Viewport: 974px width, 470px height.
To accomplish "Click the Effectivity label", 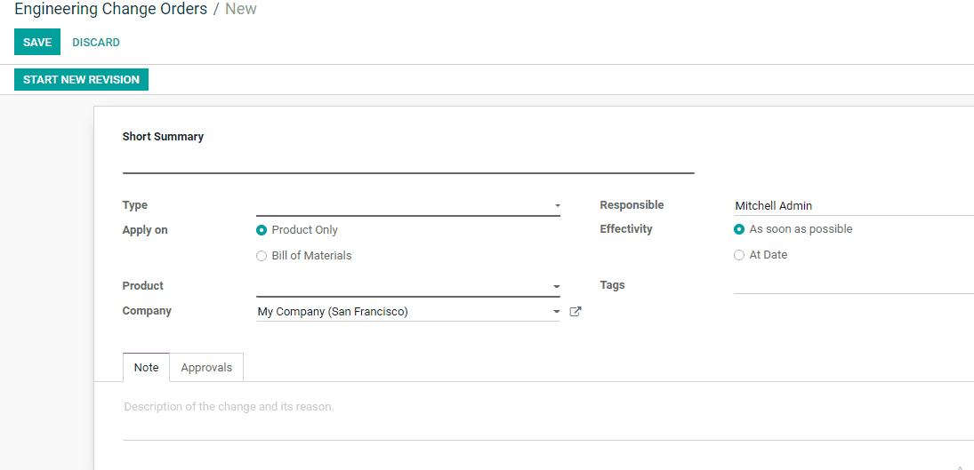I will (626, 229).
